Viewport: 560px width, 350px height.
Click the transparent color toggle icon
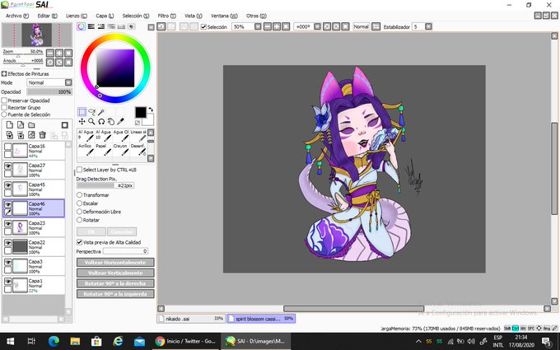tap(138, 123)
